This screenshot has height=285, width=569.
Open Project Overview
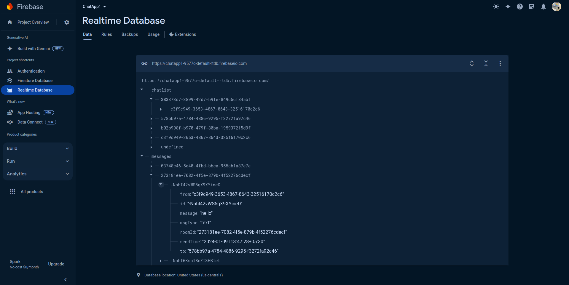(33, 22)
